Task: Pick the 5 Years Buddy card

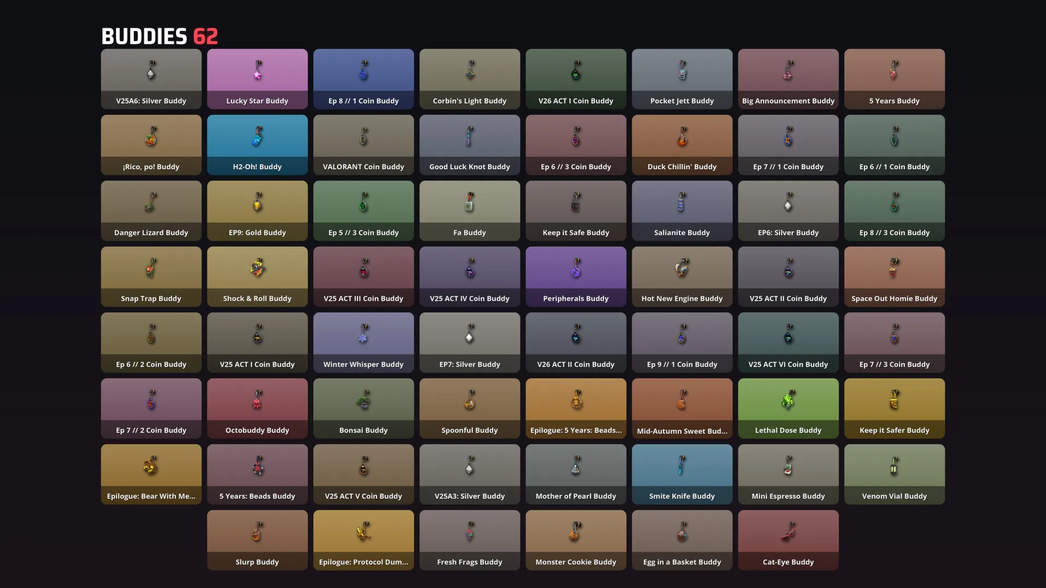Action: pyautogui.click(x=895, y=79)
